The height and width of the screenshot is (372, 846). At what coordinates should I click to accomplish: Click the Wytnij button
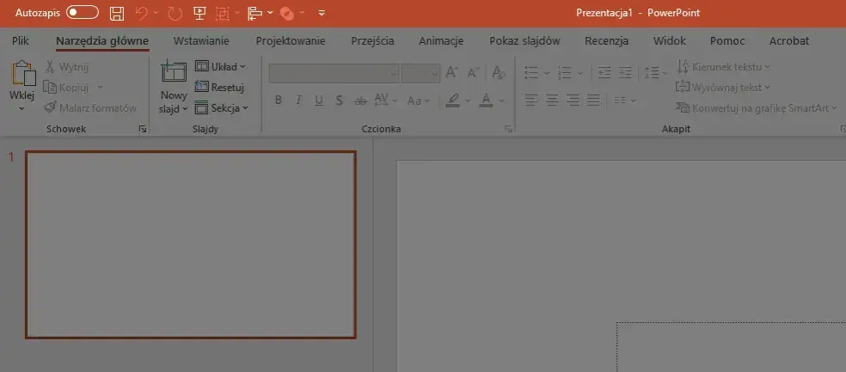67,67
